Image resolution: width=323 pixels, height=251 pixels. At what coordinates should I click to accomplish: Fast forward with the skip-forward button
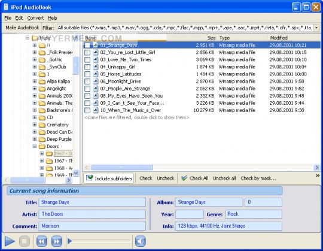[57, 241]
